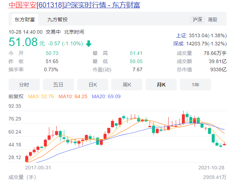Click the MA20: 69.09 indicator
This screenshot has width=244, height=180.
106,96
